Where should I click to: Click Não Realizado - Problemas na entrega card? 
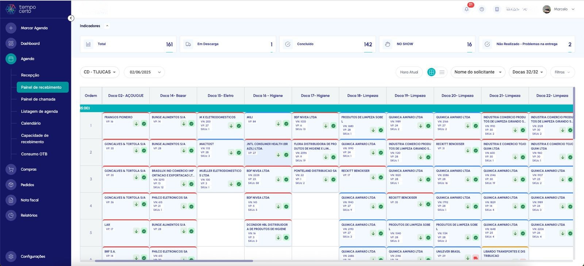[527, 44]
